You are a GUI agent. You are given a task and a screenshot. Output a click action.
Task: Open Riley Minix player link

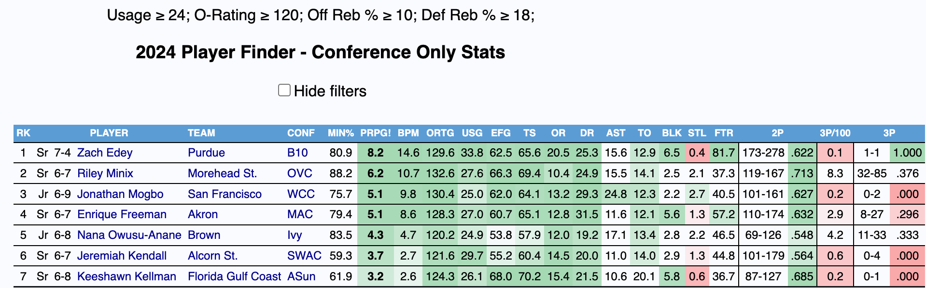click(105, 173)
